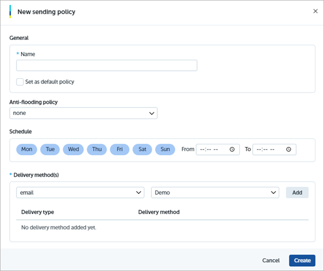This screenshot has width=324, height=271.
Task: Toggle the Sat schedule day
Action: click(x=142, y=150)
